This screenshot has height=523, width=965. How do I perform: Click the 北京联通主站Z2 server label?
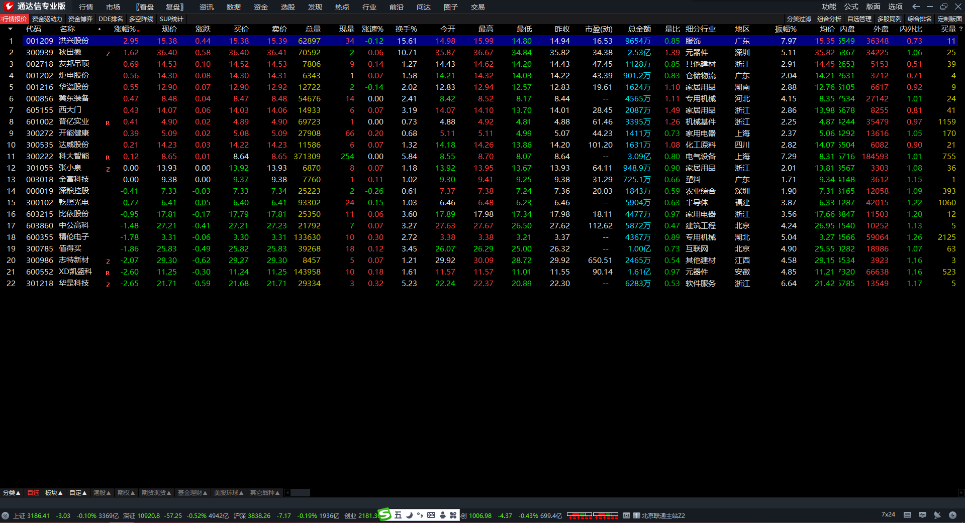(x=663, y=515)
